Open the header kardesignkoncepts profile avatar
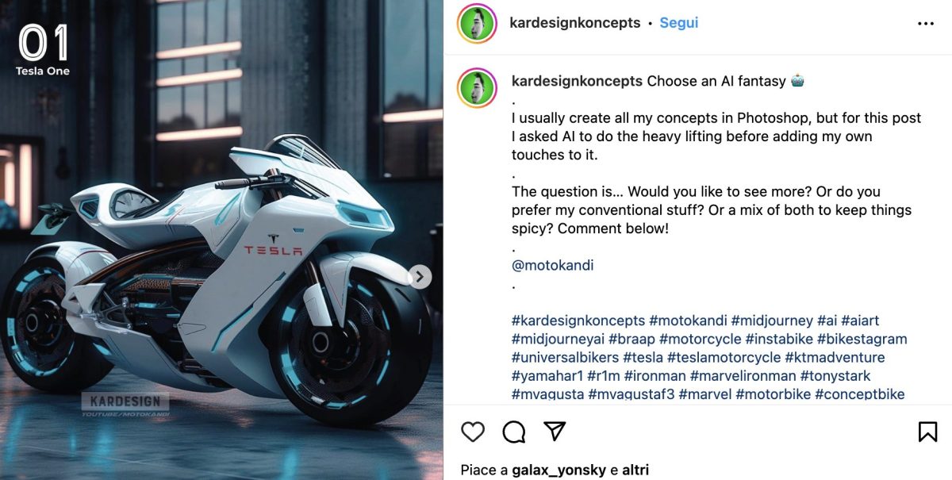The image size is (952, 480). coord(477,23)
